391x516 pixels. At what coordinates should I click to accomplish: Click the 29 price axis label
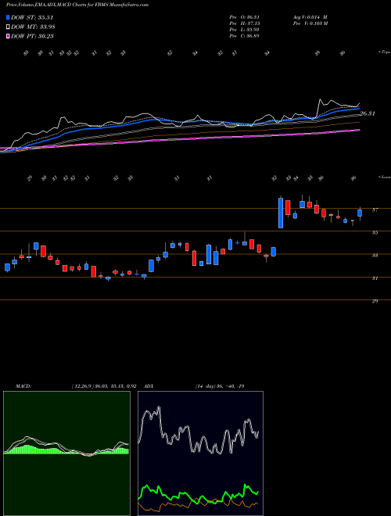click(x=375, y=301)
